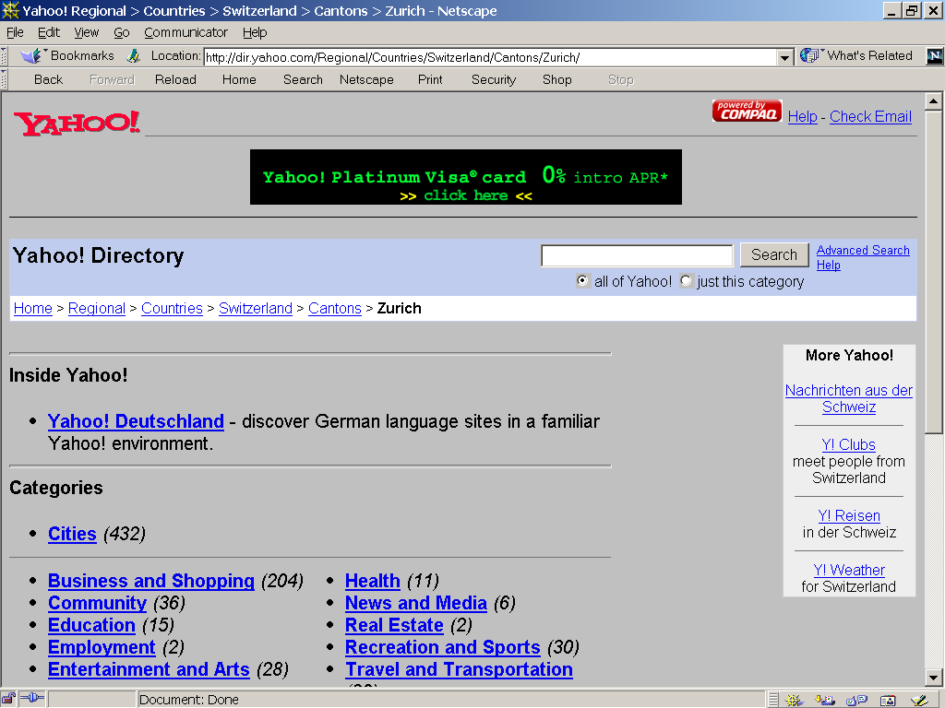This screenshot has height=708, width=945.
Task: Open the Edit menu
Action: point(49,32)
